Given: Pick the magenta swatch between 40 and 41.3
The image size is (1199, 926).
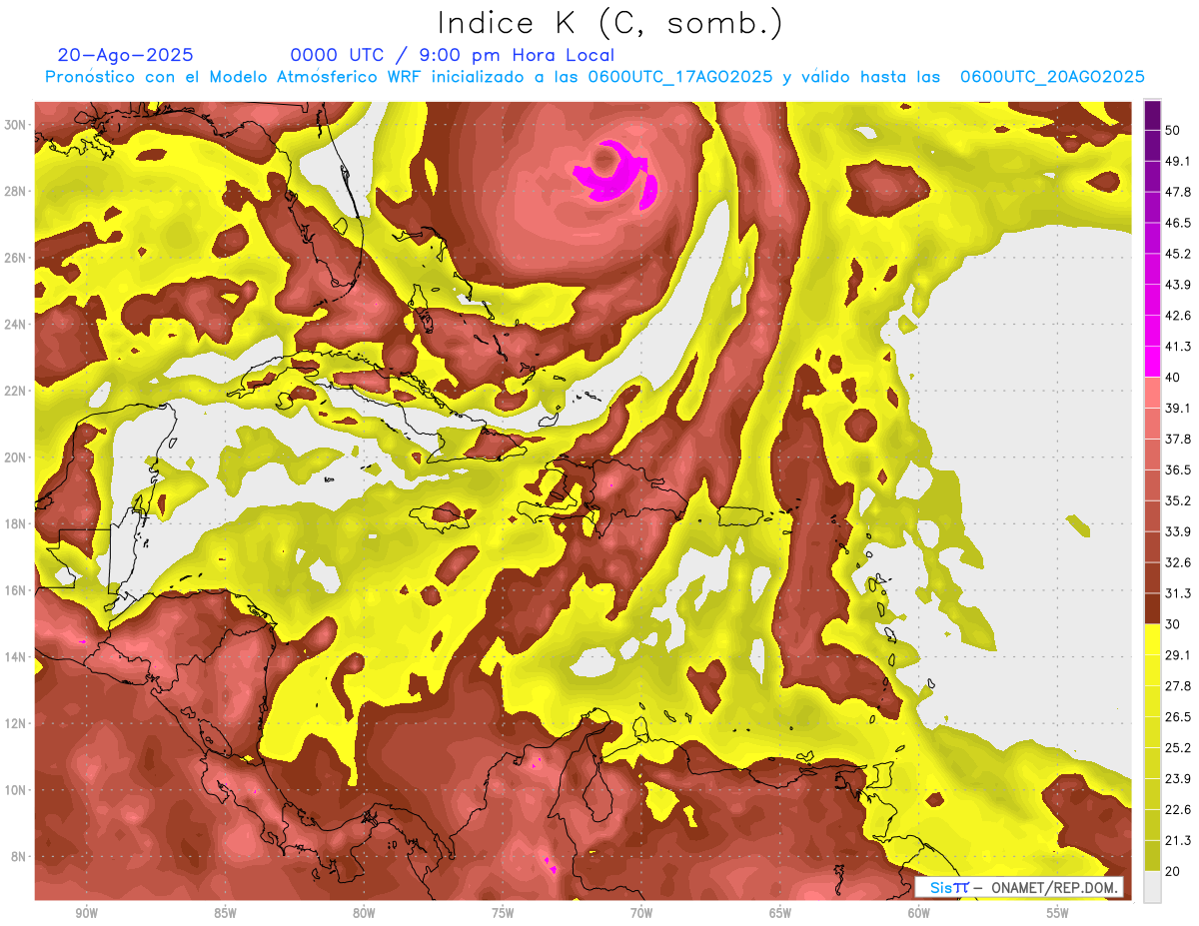Looking at the screenshot, I should pyautogui.click(x=1152, y=362).
